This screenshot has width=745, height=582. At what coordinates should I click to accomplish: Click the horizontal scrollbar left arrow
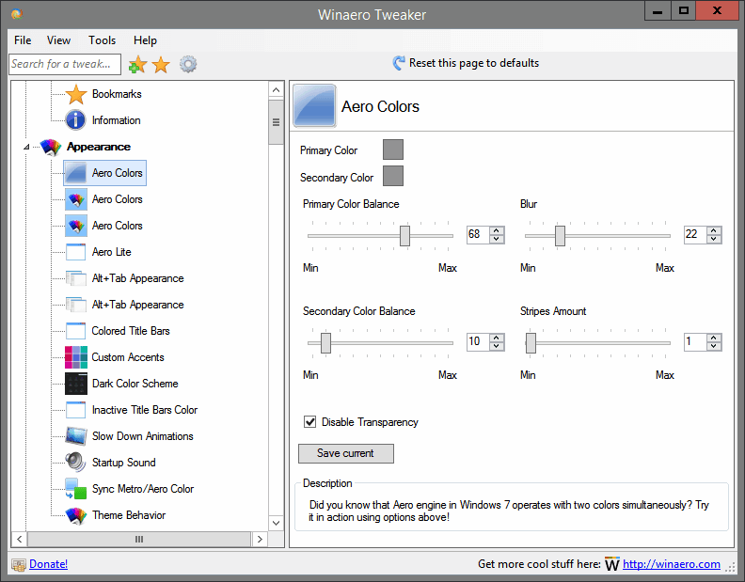pos(20,540)
